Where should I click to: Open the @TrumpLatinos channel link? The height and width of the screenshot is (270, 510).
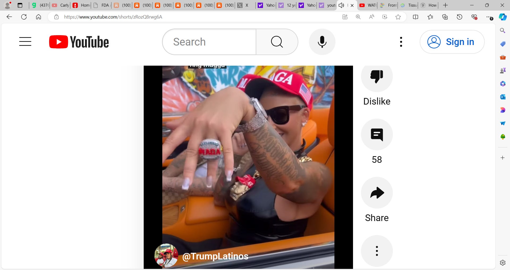215,256
